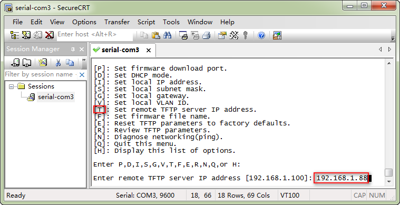The image size is (400, 205).
Task: Collapse the Sessions folder tree node
Action: pos(11,86)
